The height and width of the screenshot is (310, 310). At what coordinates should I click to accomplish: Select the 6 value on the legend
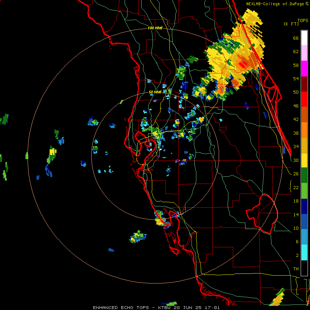pos(297,242)
